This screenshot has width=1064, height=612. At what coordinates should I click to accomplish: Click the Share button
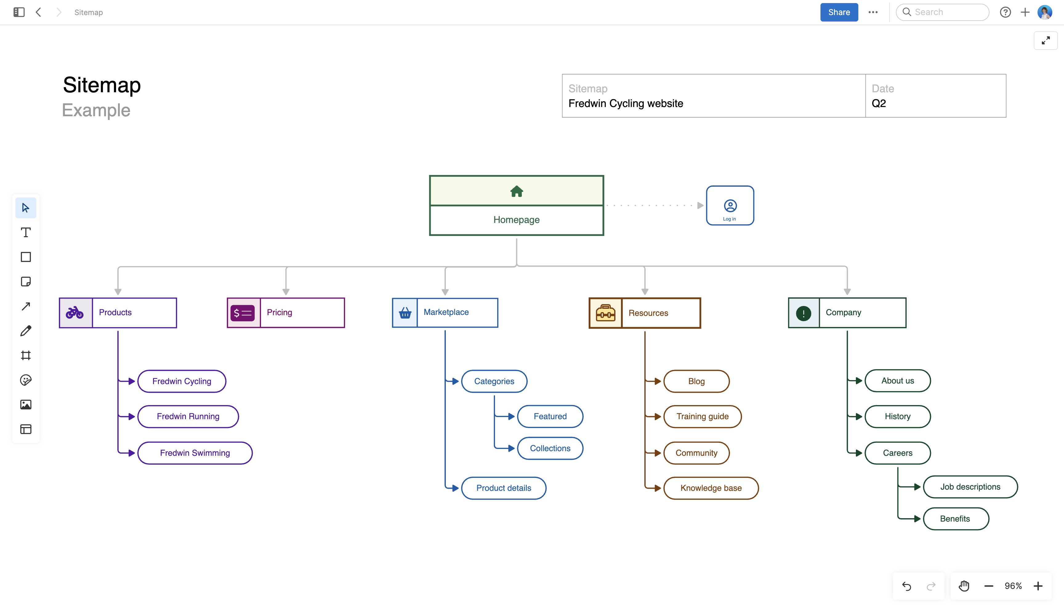(x=839, y=12)
